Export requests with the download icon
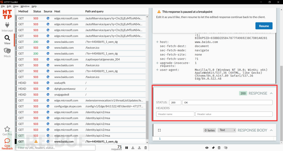The width and height of the screenshot is (283, 151). (x=133, y=148)
